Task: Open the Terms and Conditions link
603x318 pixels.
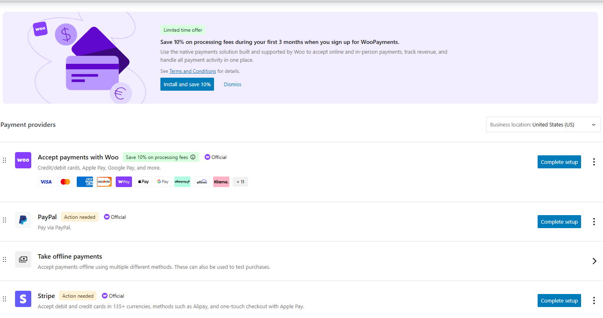Action: pos(192,71)
